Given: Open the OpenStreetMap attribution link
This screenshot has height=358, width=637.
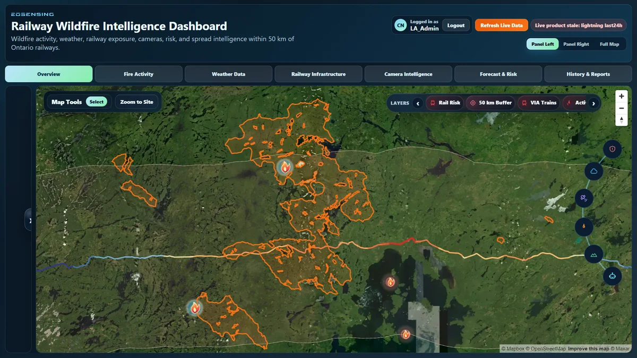Looking at the screenshot, I should point(547,348).
